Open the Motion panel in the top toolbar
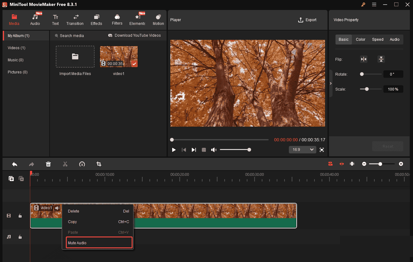Image resolution: width=413 pixels, height=262 pixels. pyautogui.click(x=158, y=19)
